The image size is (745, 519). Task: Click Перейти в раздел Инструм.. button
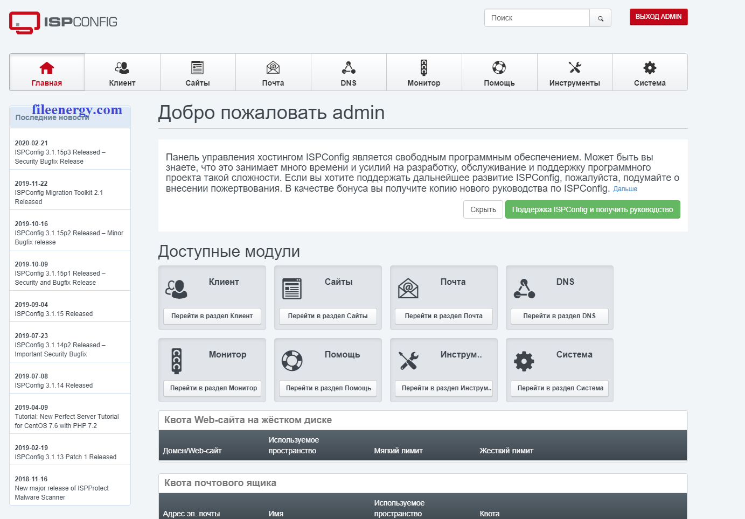click(443, 388)
